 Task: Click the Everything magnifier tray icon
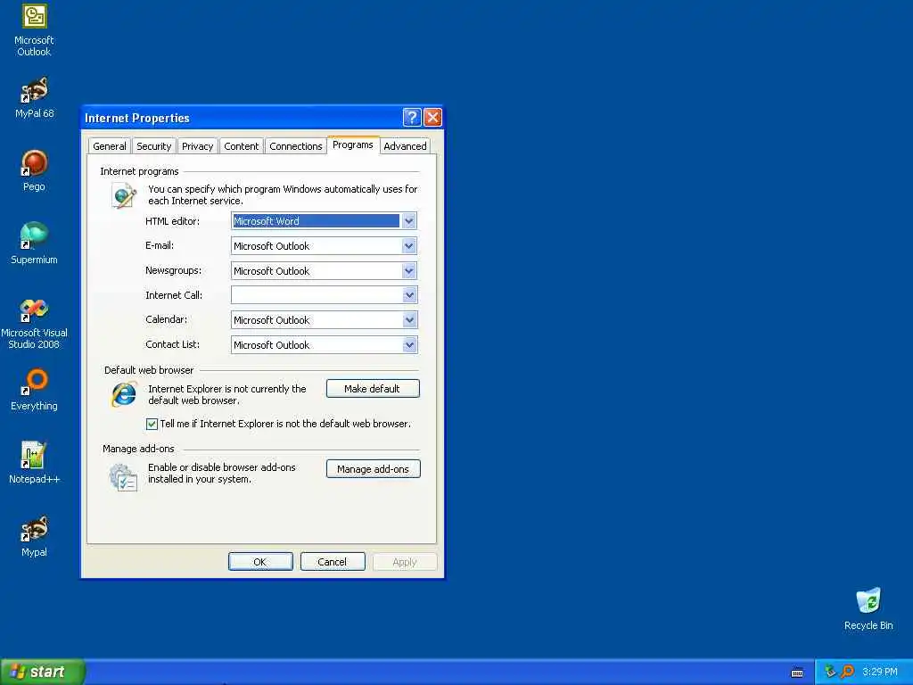click(x=847, y=672)
